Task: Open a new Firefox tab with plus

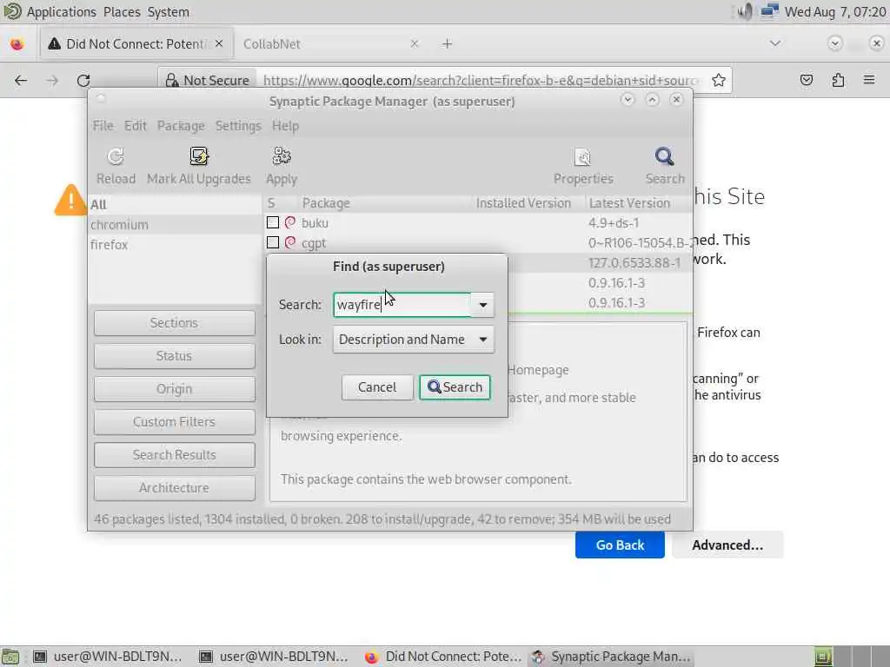Action: tap(448, 43)
